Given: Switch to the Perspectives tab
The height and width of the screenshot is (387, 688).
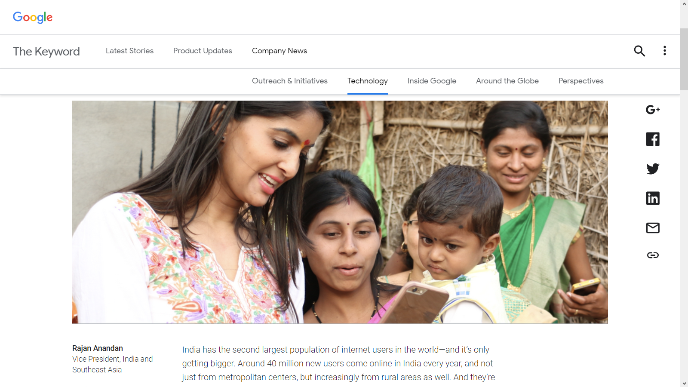Looking at the screenshot, I should point(581,81).
